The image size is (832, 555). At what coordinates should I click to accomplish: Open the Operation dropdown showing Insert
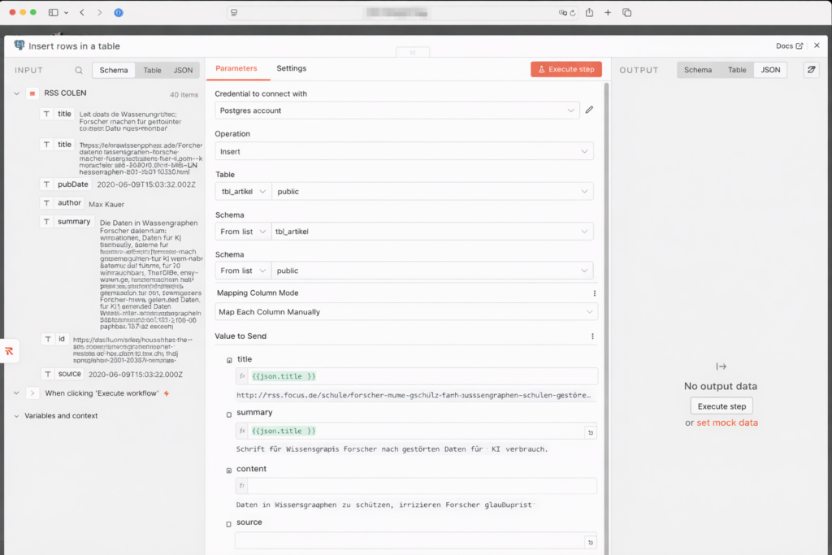tap(404, 151)
